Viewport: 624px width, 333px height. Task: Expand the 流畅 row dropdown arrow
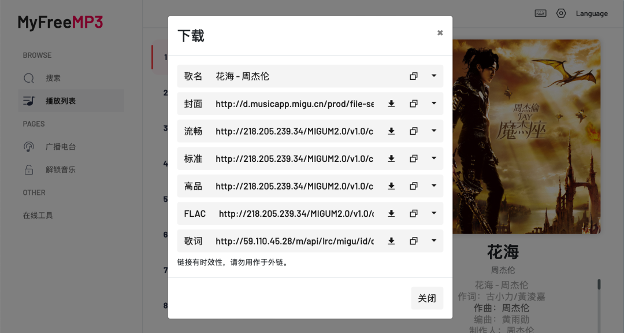click(434, 131)
